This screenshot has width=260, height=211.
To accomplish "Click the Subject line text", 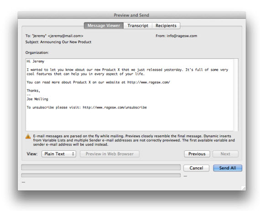I will [x=58, y=42].
